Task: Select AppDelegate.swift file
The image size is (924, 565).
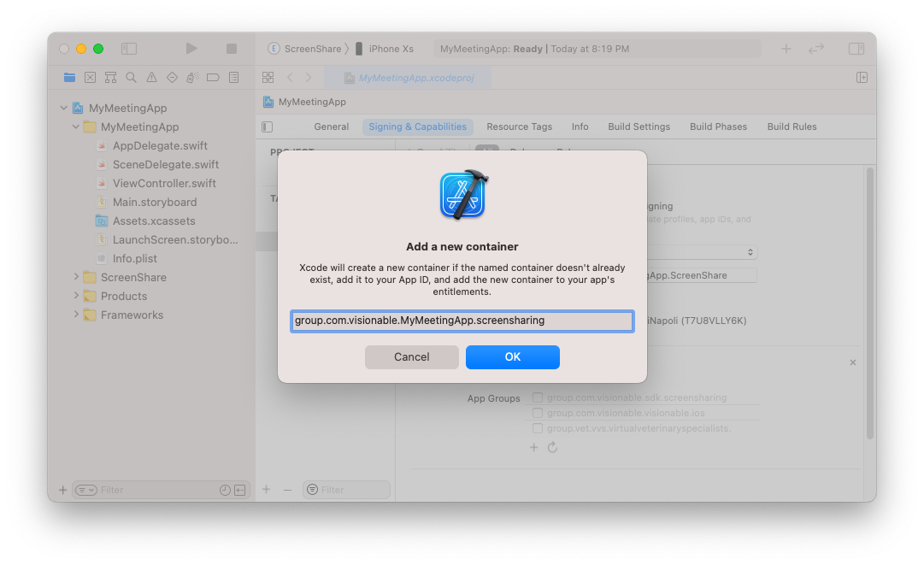Action: coord(160,145)
